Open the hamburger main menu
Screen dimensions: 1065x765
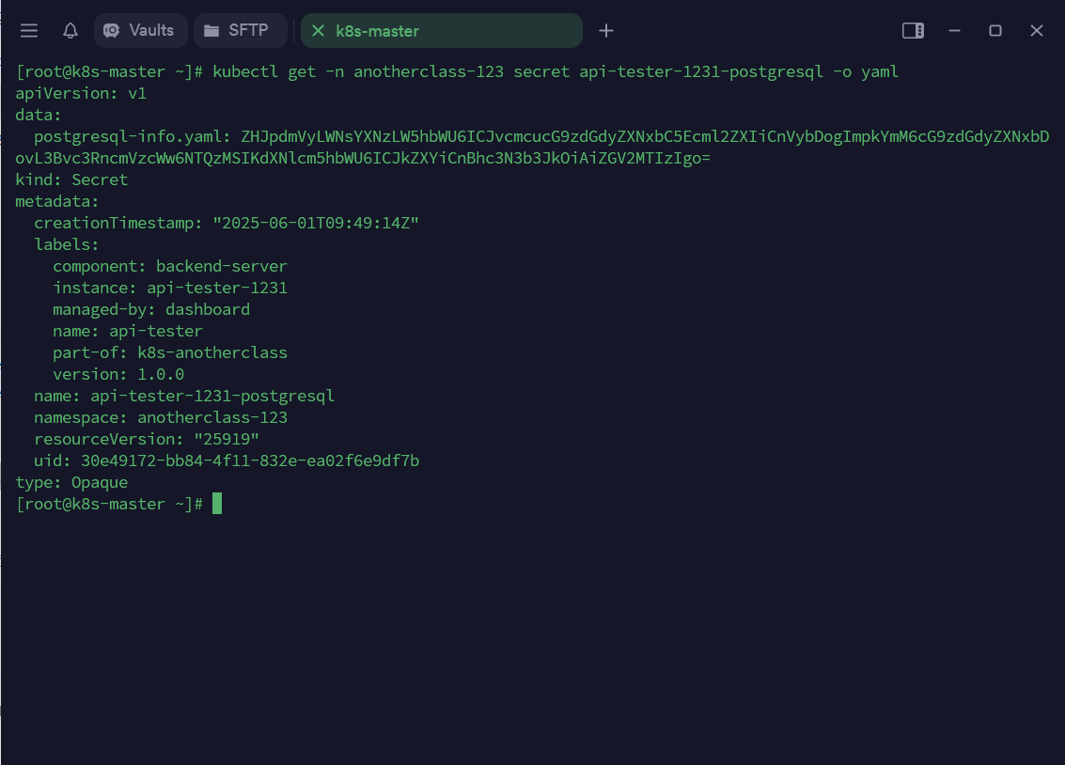pyautogui.click(x=28, y=31)
